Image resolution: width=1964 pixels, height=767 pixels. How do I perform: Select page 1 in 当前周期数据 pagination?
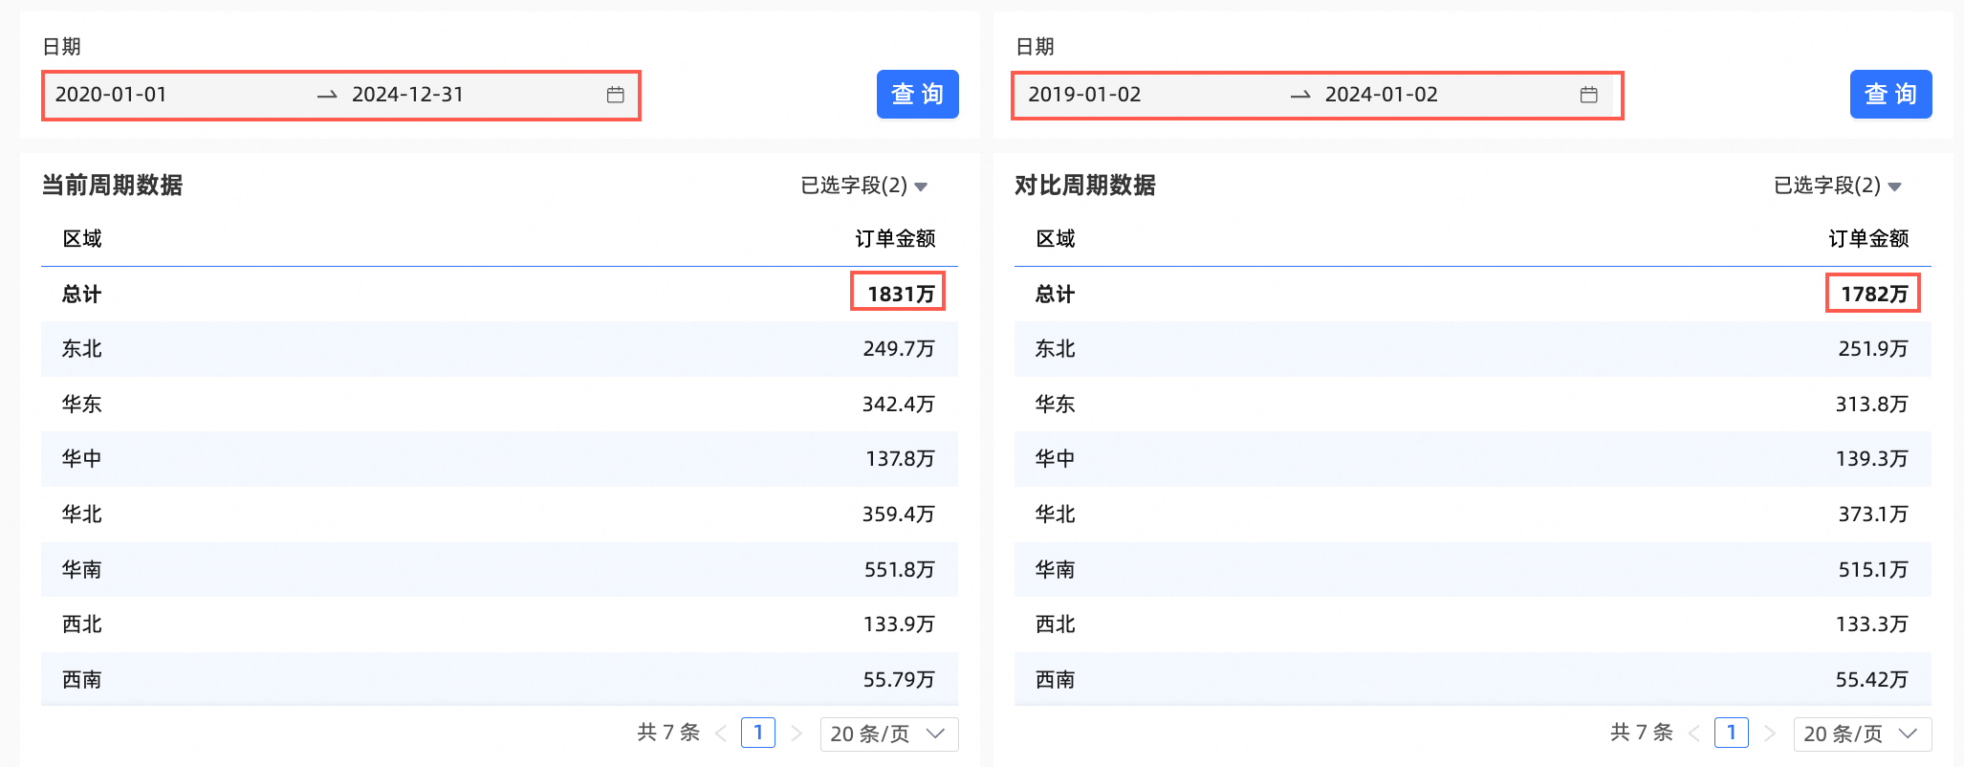758,733
